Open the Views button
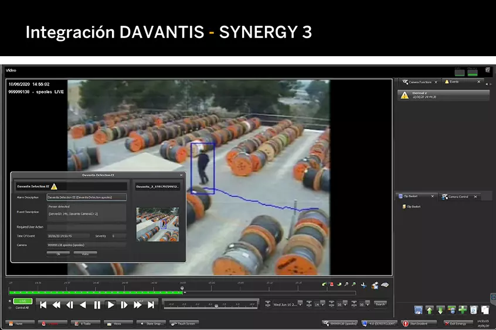This screenshot has height=330, width=496. point(118,324)
